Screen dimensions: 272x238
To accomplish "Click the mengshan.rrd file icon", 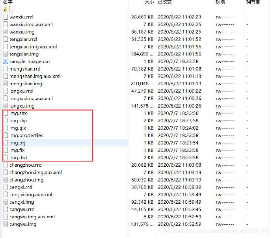I will [x=6, y=69].
